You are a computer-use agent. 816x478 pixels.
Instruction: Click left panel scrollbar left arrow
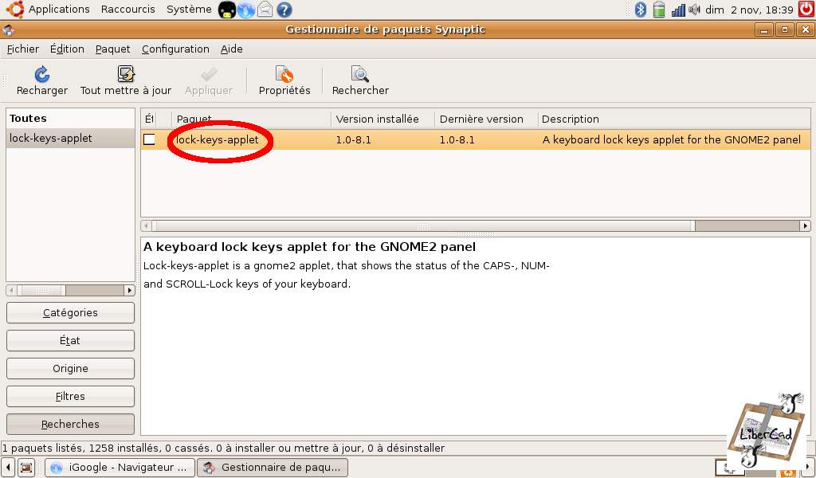pyautogui.click(x=11, y=290)
